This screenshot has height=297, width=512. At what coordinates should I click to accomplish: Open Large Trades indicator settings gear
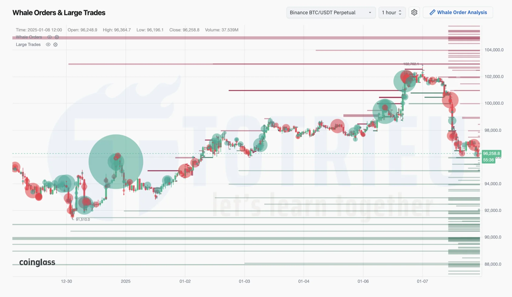(x=55, y=44)
